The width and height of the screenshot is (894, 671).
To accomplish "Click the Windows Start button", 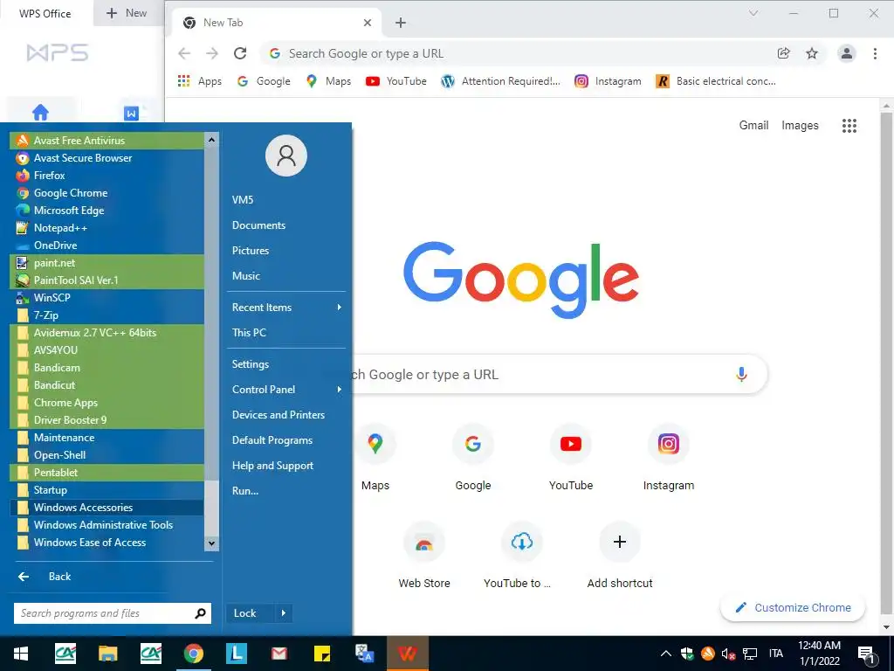I will click(x=21, y=654).
